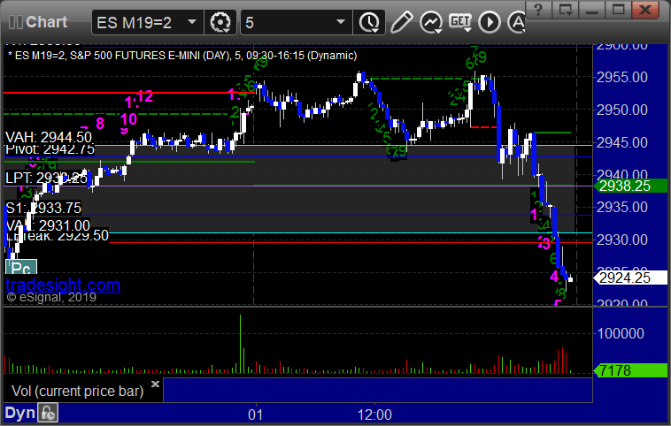671x426 pixels.
Task: Click the 12:00 time axis label
Action: [x=374, y=415]
